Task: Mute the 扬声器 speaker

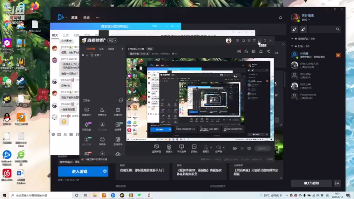Action: click(219, 149)
